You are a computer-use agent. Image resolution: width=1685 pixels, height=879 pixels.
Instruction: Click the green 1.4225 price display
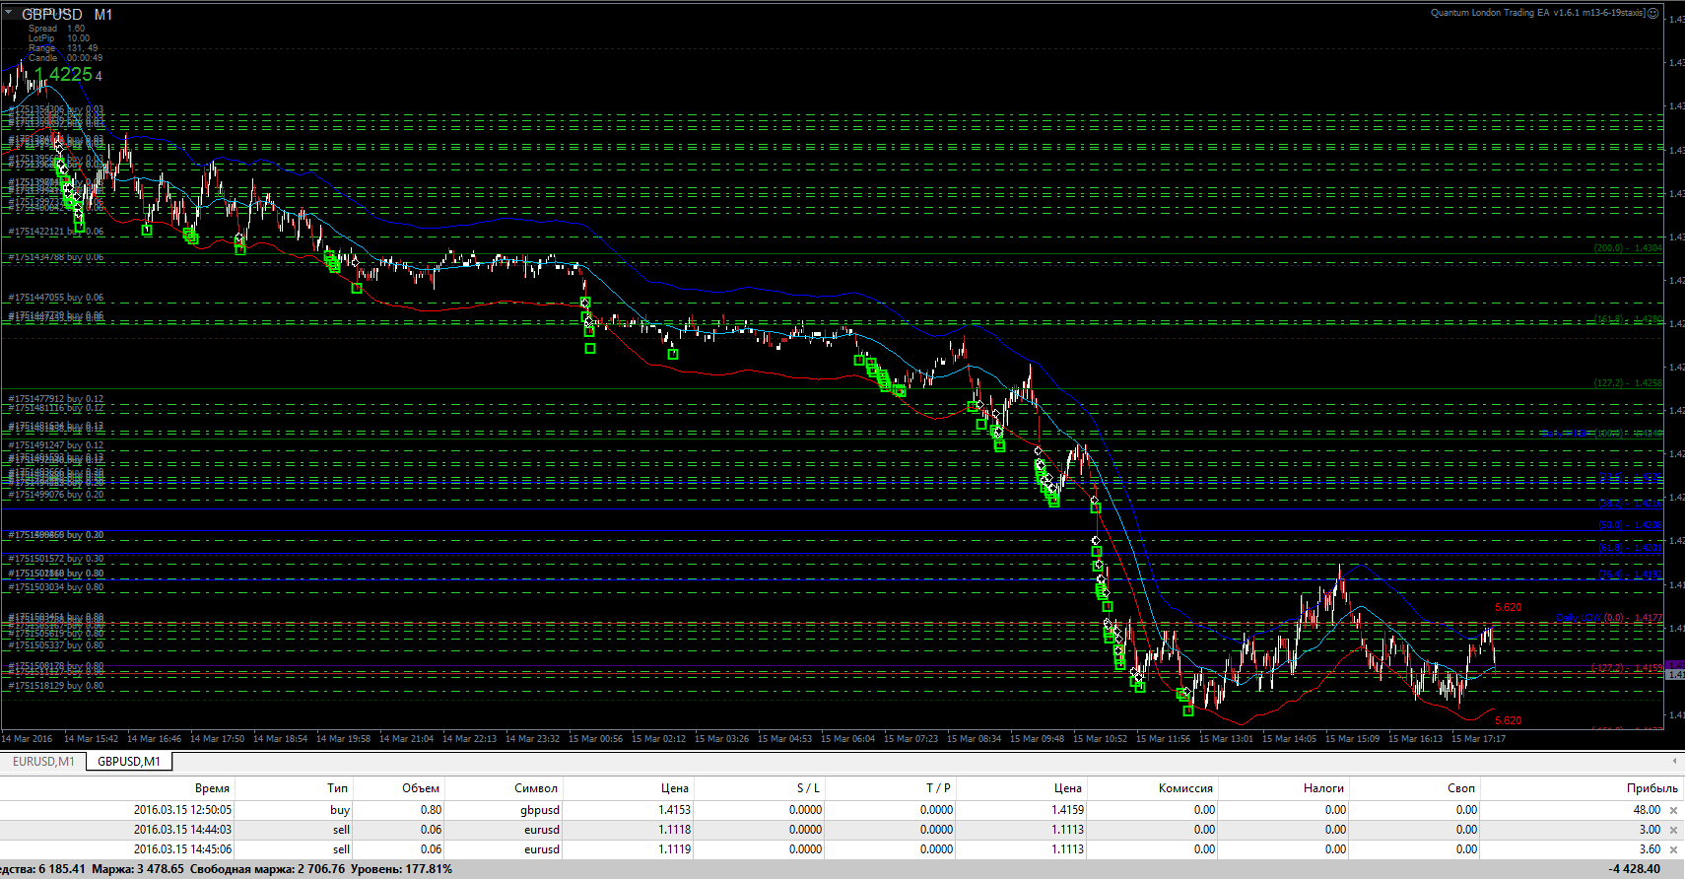pos(63,74)
